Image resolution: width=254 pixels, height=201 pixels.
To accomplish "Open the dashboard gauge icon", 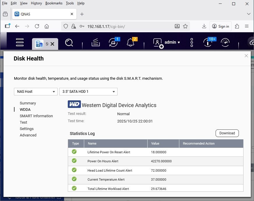I will (x=225, y=42).
